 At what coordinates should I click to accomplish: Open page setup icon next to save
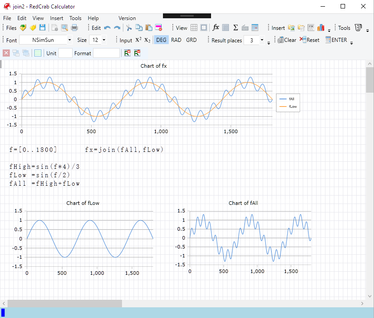tap(55, 28)
